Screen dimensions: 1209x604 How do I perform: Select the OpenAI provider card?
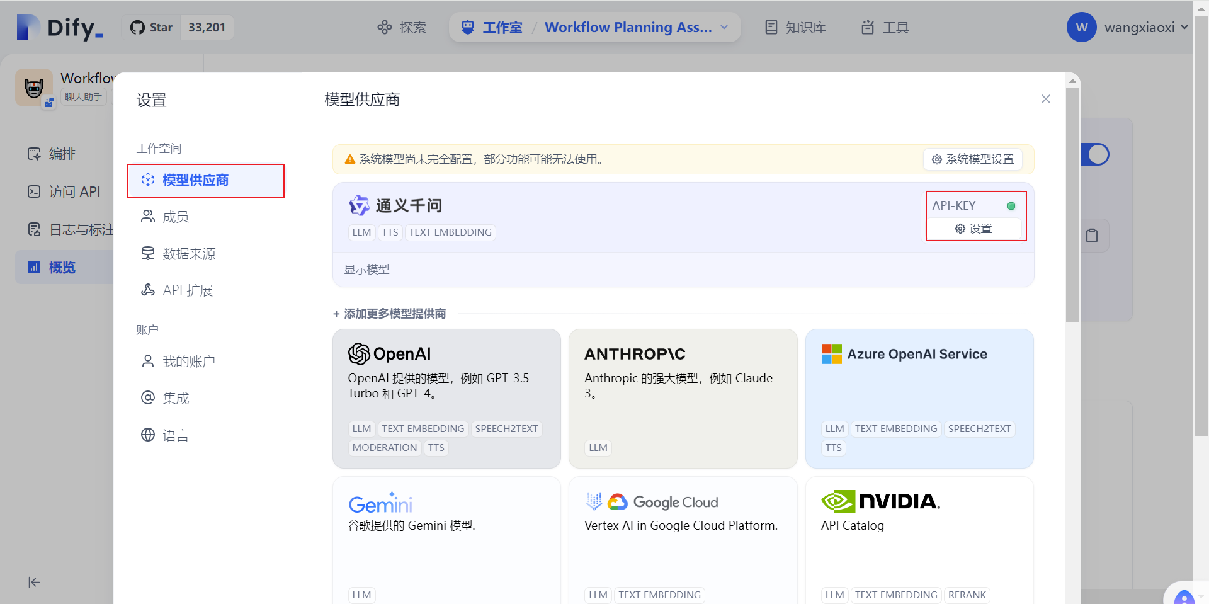click(446, 399)
